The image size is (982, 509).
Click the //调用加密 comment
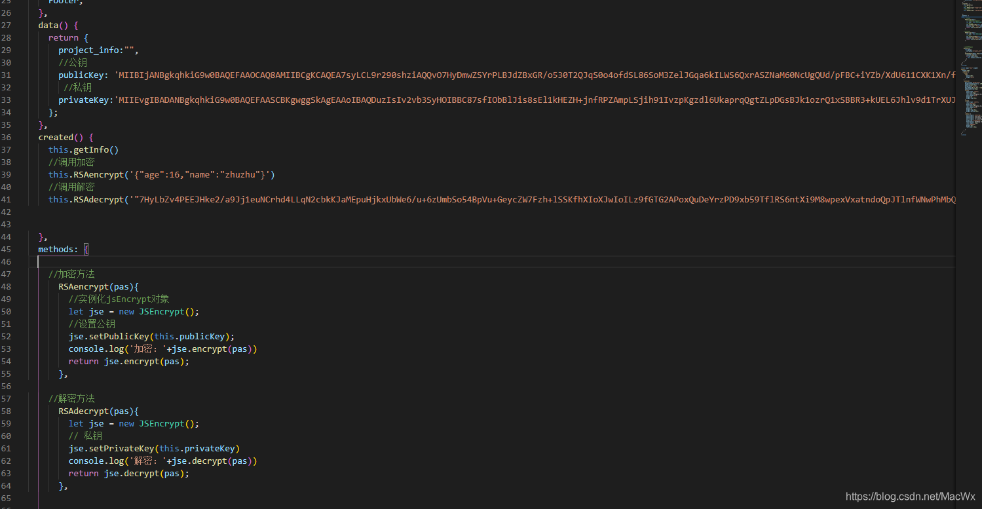coord(71,162)
